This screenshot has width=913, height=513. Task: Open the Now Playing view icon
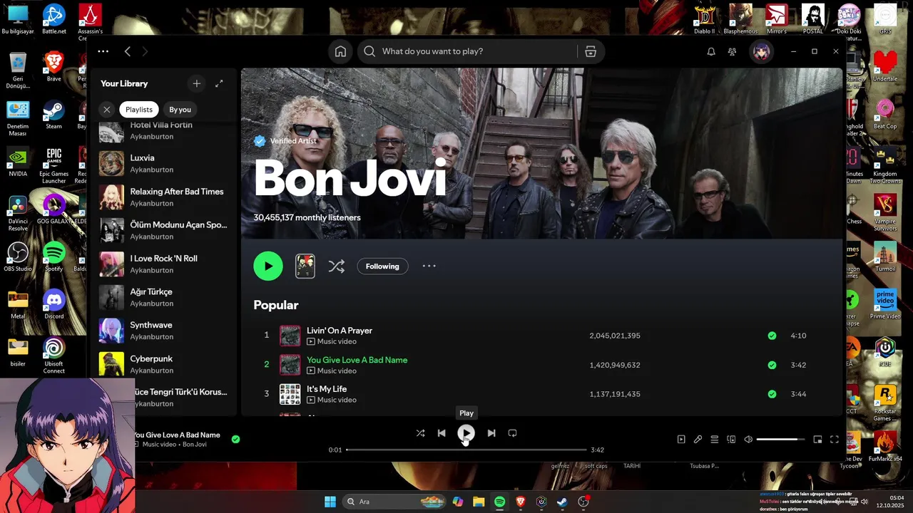pyautogui.click(x=681, y=440)
